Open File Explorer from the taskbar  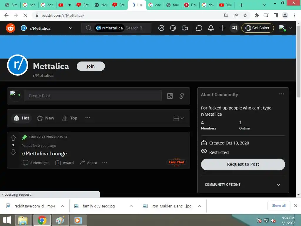(23, 220)
